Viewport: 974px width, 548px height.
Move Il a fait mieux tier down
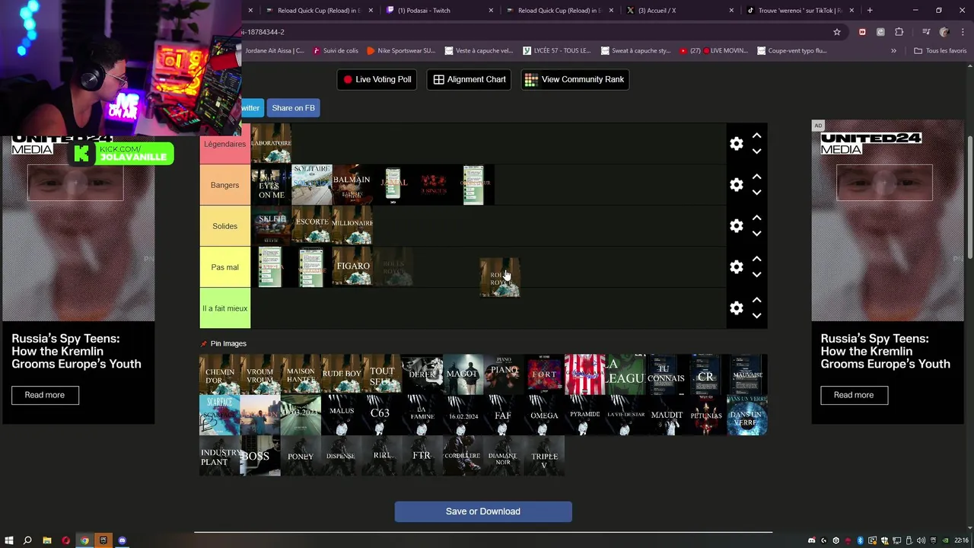(x=756, y=316)
